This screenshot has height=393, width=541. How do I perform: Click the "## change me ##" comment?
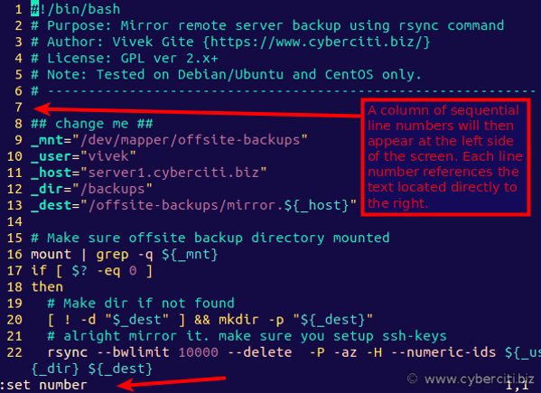click(92, 124)
